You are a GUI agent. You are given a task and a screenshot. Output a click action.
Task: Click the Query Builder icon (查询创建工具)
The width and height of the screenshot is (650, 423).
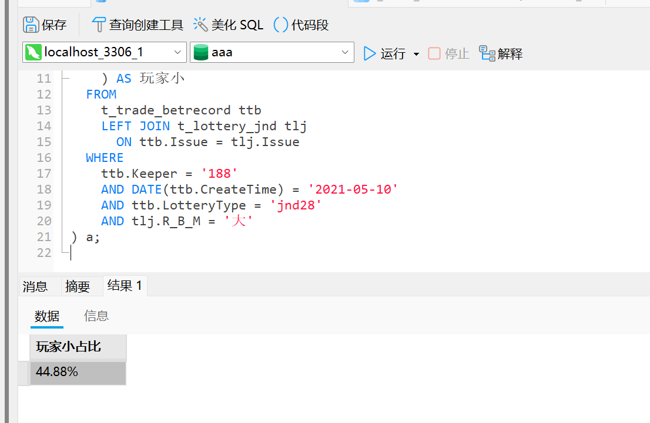pyautogui.click(x=99, y=25)
